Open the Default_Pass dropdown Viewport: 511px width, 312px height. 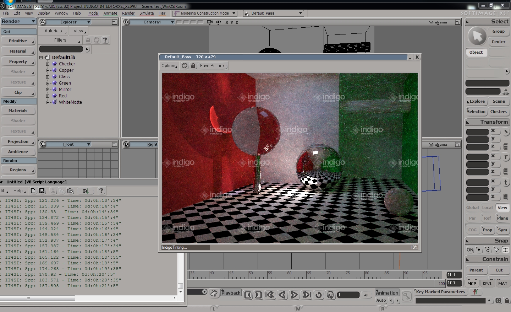(273, 13)
